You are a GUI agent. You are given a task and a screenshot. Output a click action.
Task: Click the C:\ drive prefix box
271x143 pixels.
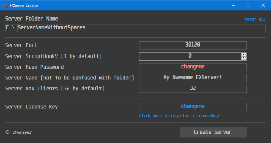pos(11,28)
